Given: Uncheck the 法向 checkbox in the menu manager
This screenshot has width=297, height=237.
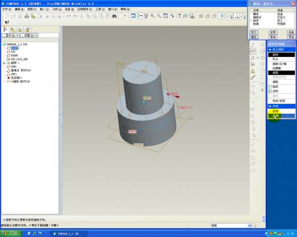Looking at the screenshot, I should tap(270, 91).
